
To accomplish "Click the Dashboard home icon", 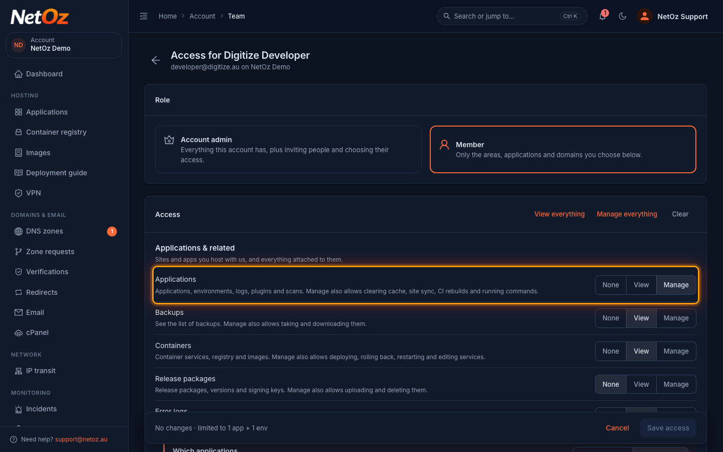I will [19, 74].
